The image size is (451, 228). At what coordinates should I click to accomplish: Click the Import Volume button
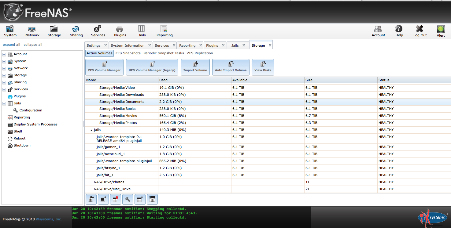point(195,67)
